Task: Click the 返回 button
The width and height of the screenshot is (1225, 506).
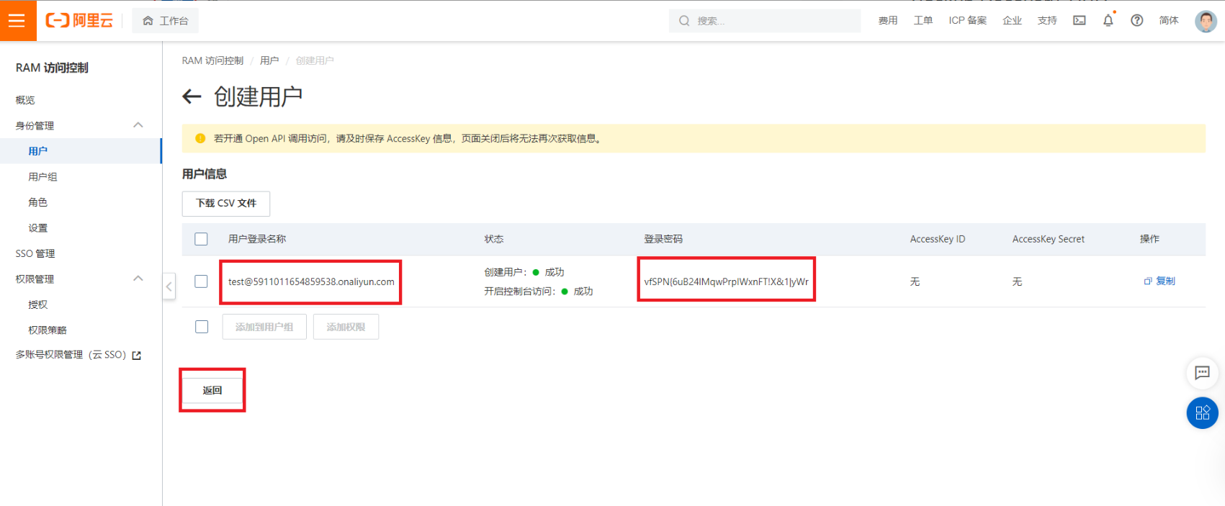Action: (x=212, y=390)
